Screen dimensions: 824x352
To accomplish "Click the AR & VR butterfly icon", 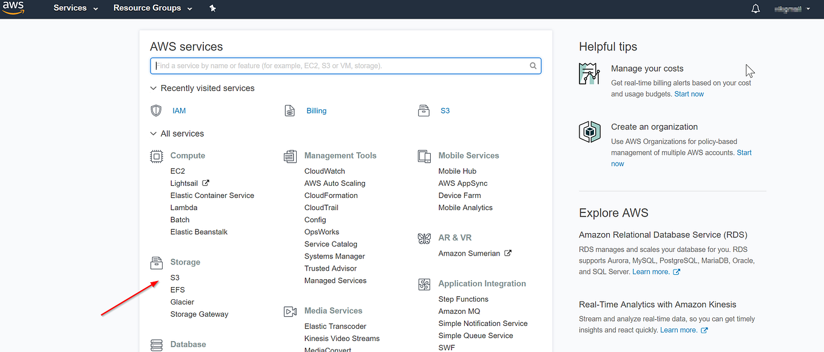I will click(424, 238).
